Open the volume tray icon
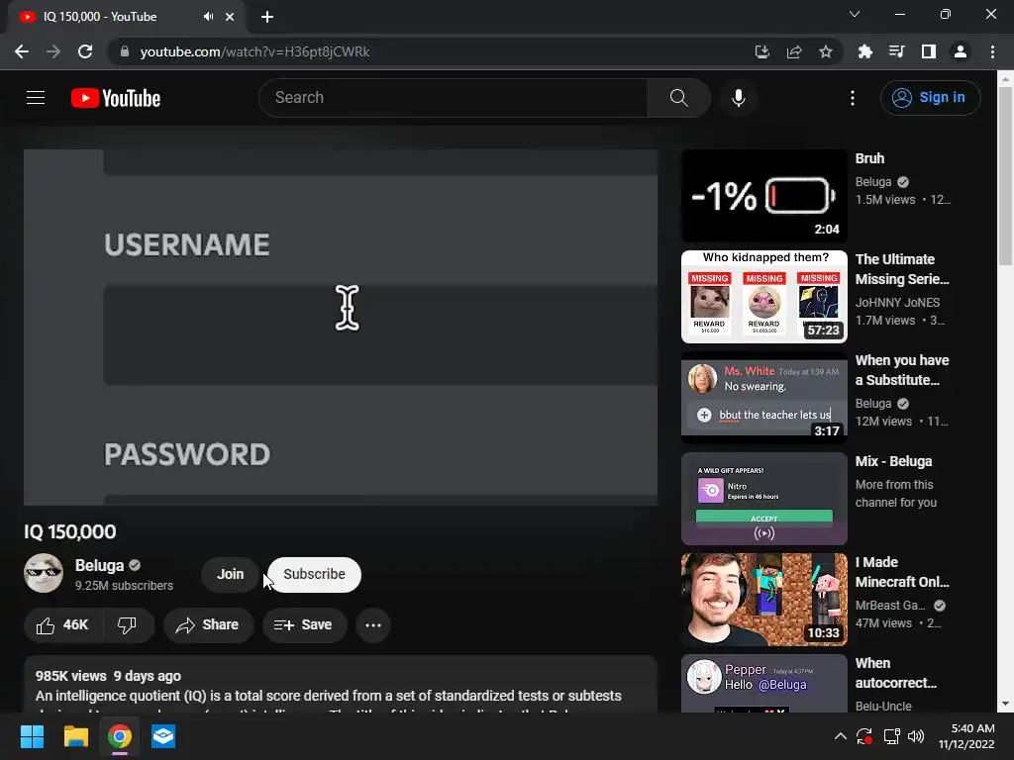Viewport: 1014px width, 760px height. point(916,736)
